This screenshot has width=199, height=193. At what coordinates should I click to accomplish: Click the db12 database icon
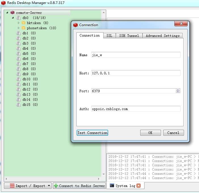pos(18,89)
